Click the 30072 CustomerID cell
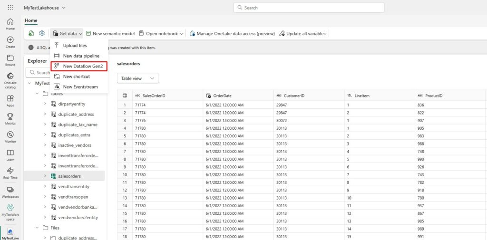This screenshot has width=487, height=240. coord(309,120)
